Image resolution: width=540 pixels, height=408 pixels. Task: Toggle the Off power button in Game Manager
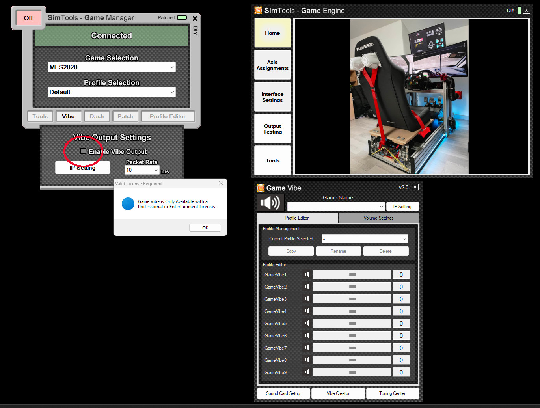28,18
